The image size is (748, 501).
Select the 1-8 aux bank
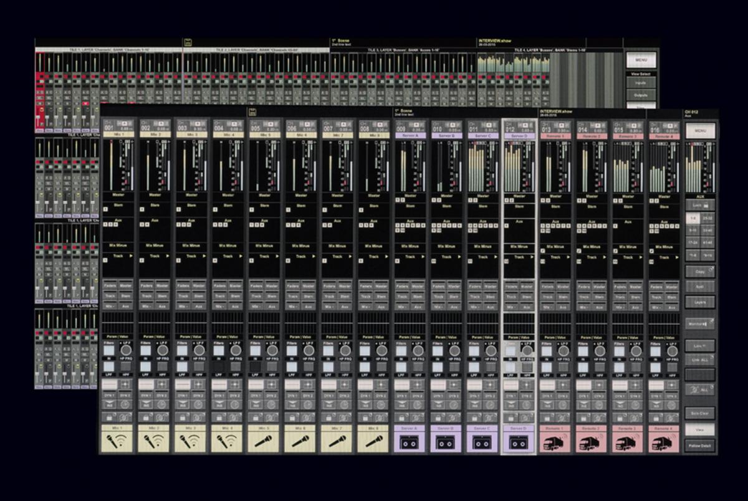693,218
